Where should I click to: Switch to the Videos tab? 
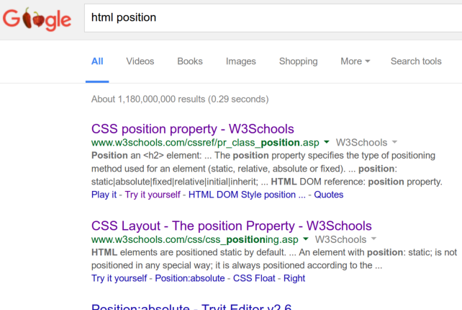coord(140,61)
